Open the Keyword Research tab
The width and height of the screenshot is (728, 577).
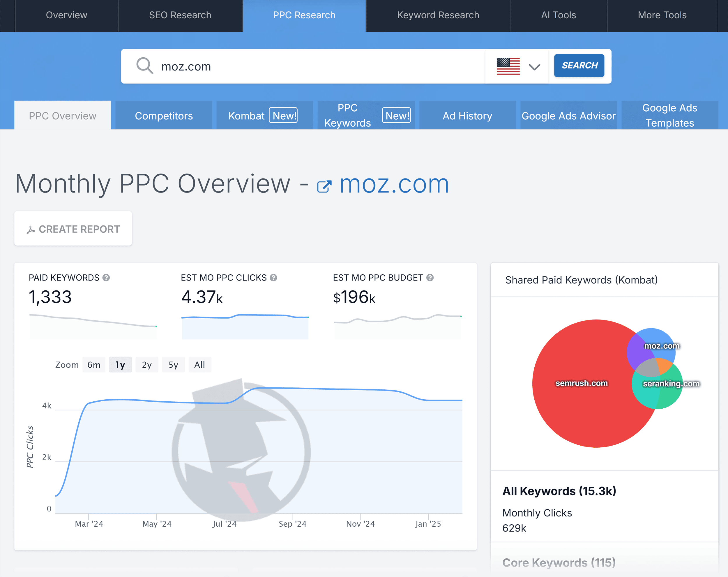(438, 15)
